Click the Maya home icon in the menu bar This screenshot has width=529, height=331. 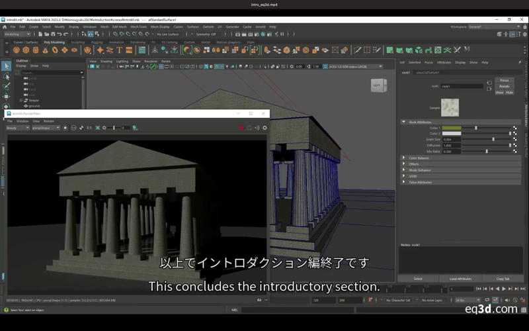coord(5,27)
